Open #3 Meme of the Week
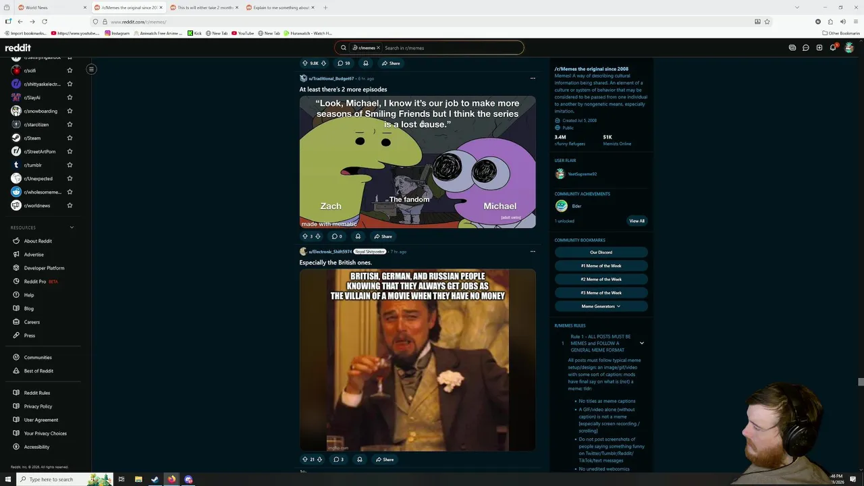The height and width of the screenshot is (486, 864). tap(601, 293)
